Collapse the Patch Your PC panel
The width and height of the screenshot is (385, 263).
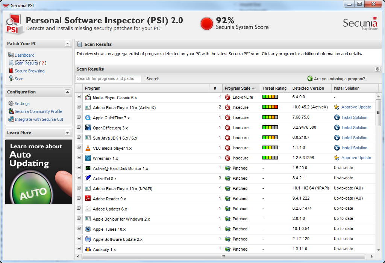pyautogui.click(x=67, y=44)
